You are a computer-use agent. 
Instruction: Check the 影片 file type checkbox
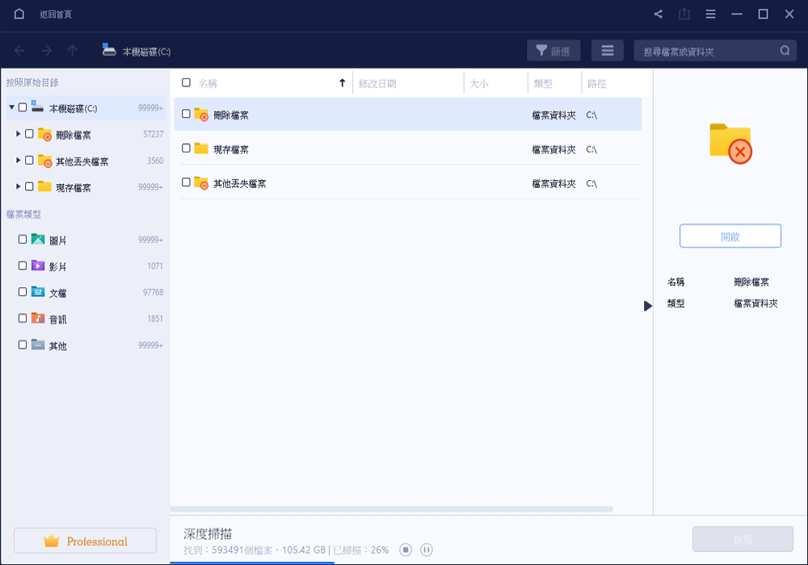point(22,266)
